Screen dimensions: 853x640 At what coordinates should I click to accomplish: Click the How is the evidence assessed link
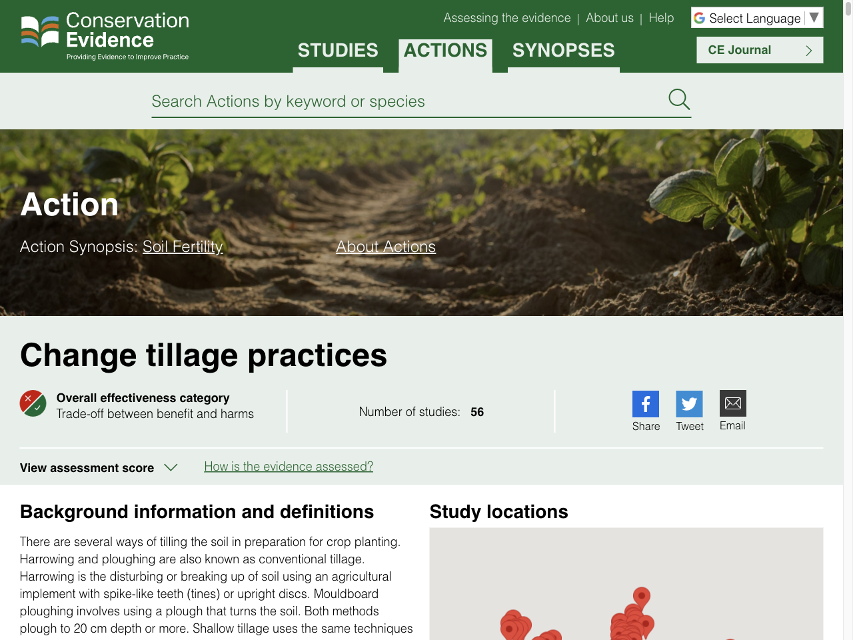pos(288,466)
